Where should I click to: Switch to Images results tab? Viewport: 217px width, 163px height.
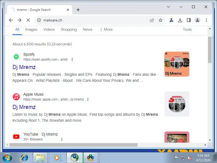tap(31, 29)
